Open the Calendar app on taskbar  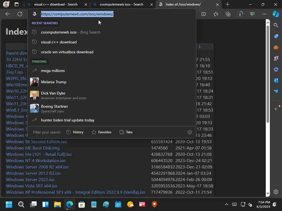click(118, 204)
